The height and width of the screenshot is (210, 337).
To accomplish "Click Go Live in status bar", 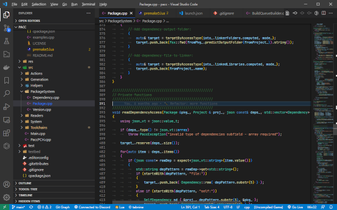I will click(295, 207).
